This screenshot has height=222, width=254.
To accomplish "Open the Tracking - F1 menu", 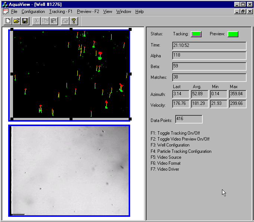I will click(61, 12).
